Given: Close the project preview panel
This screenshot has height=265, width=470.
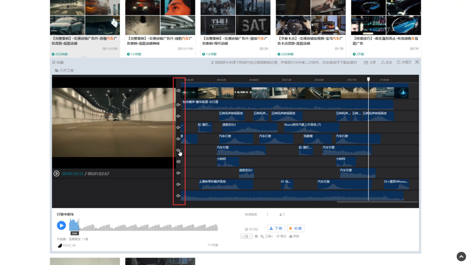Looking at the screenshot, I should (417, 62).
